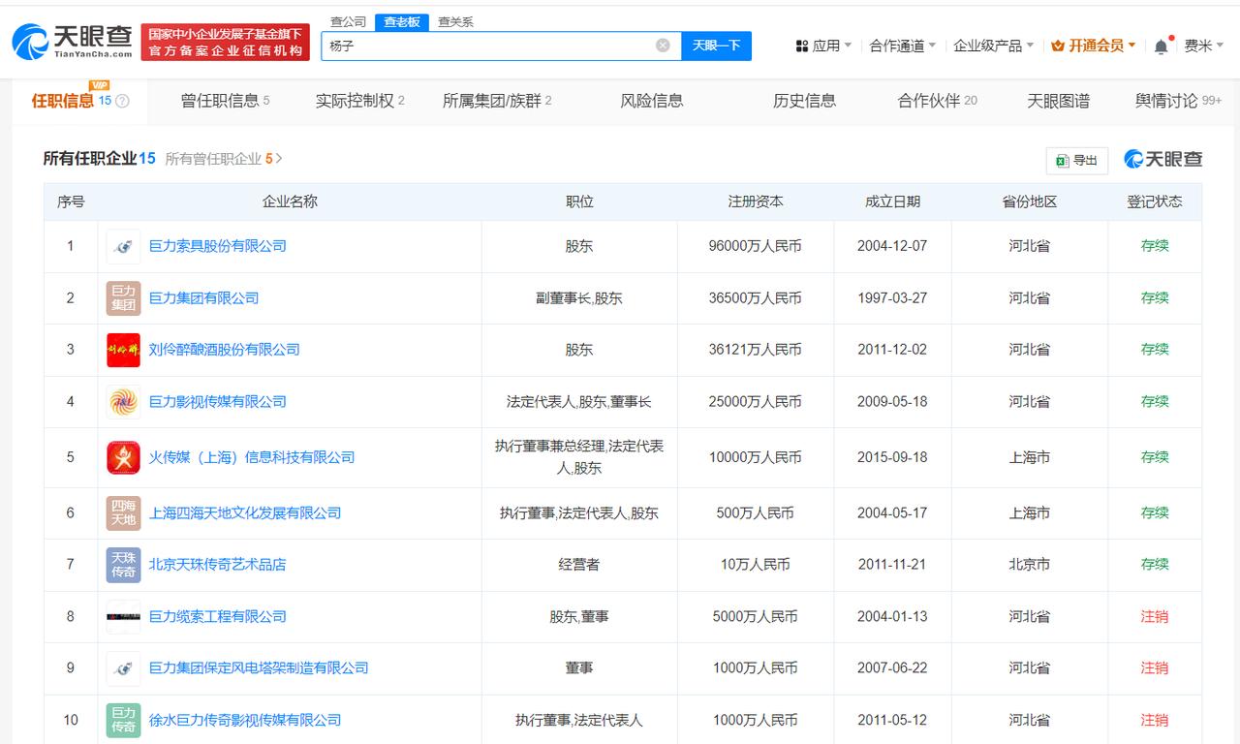The height and width of the screenshot is (744, 1240).
Task: Click the 应用 grid icon
Action: pyautogui.click(x=801, y=46)
